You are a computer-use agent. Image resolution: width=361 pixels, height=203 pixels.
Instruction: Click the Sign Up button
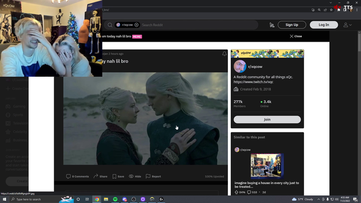(292, 25)
